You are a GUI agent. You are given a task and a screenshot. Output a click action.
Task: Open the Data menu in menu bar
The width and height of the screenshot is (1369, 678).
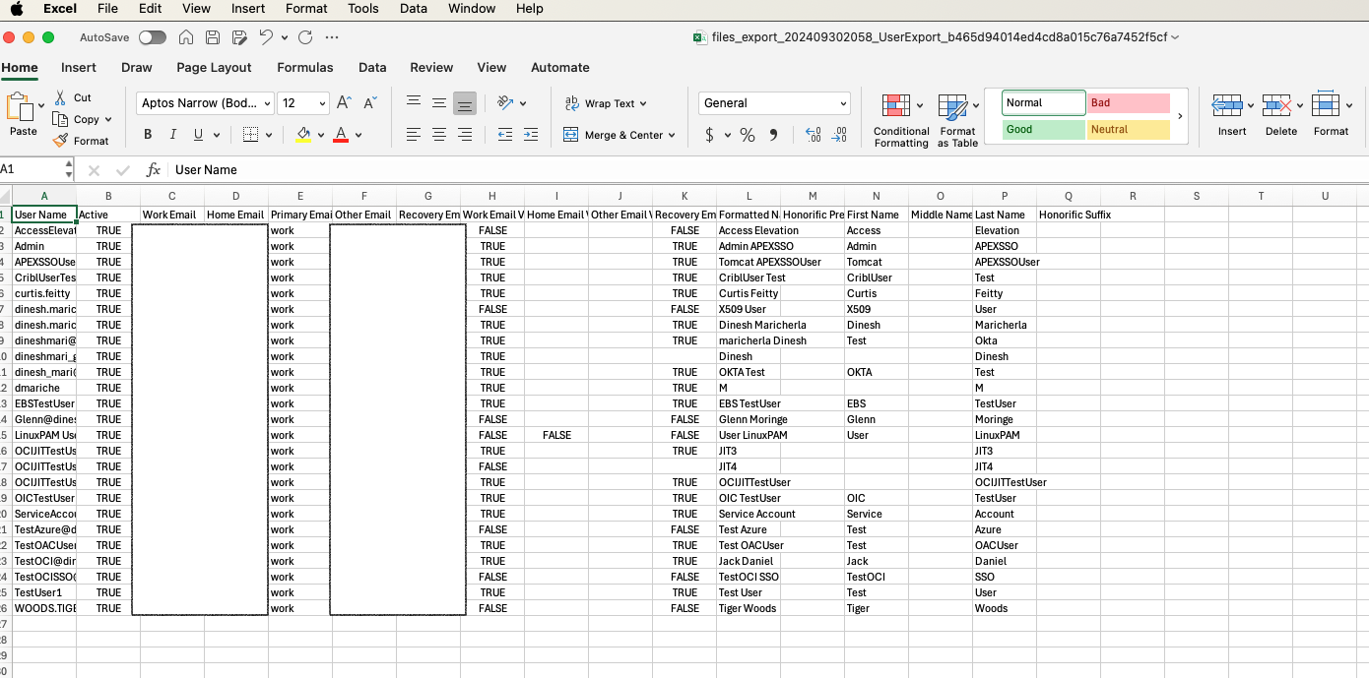point(413,9)
